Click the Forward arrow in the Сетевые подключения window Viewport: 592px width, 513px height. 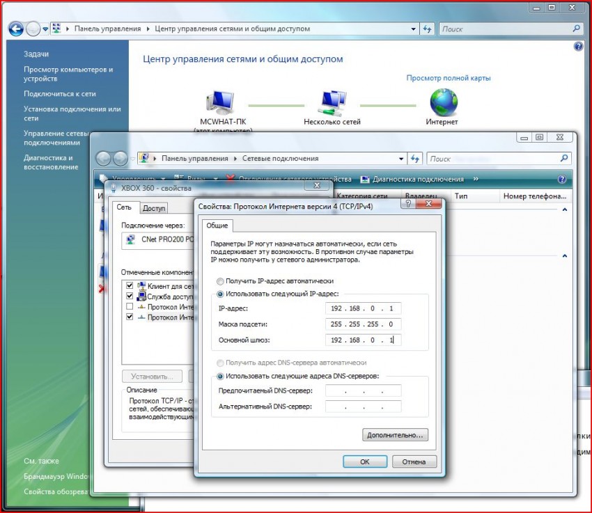(x=120, y=159)
